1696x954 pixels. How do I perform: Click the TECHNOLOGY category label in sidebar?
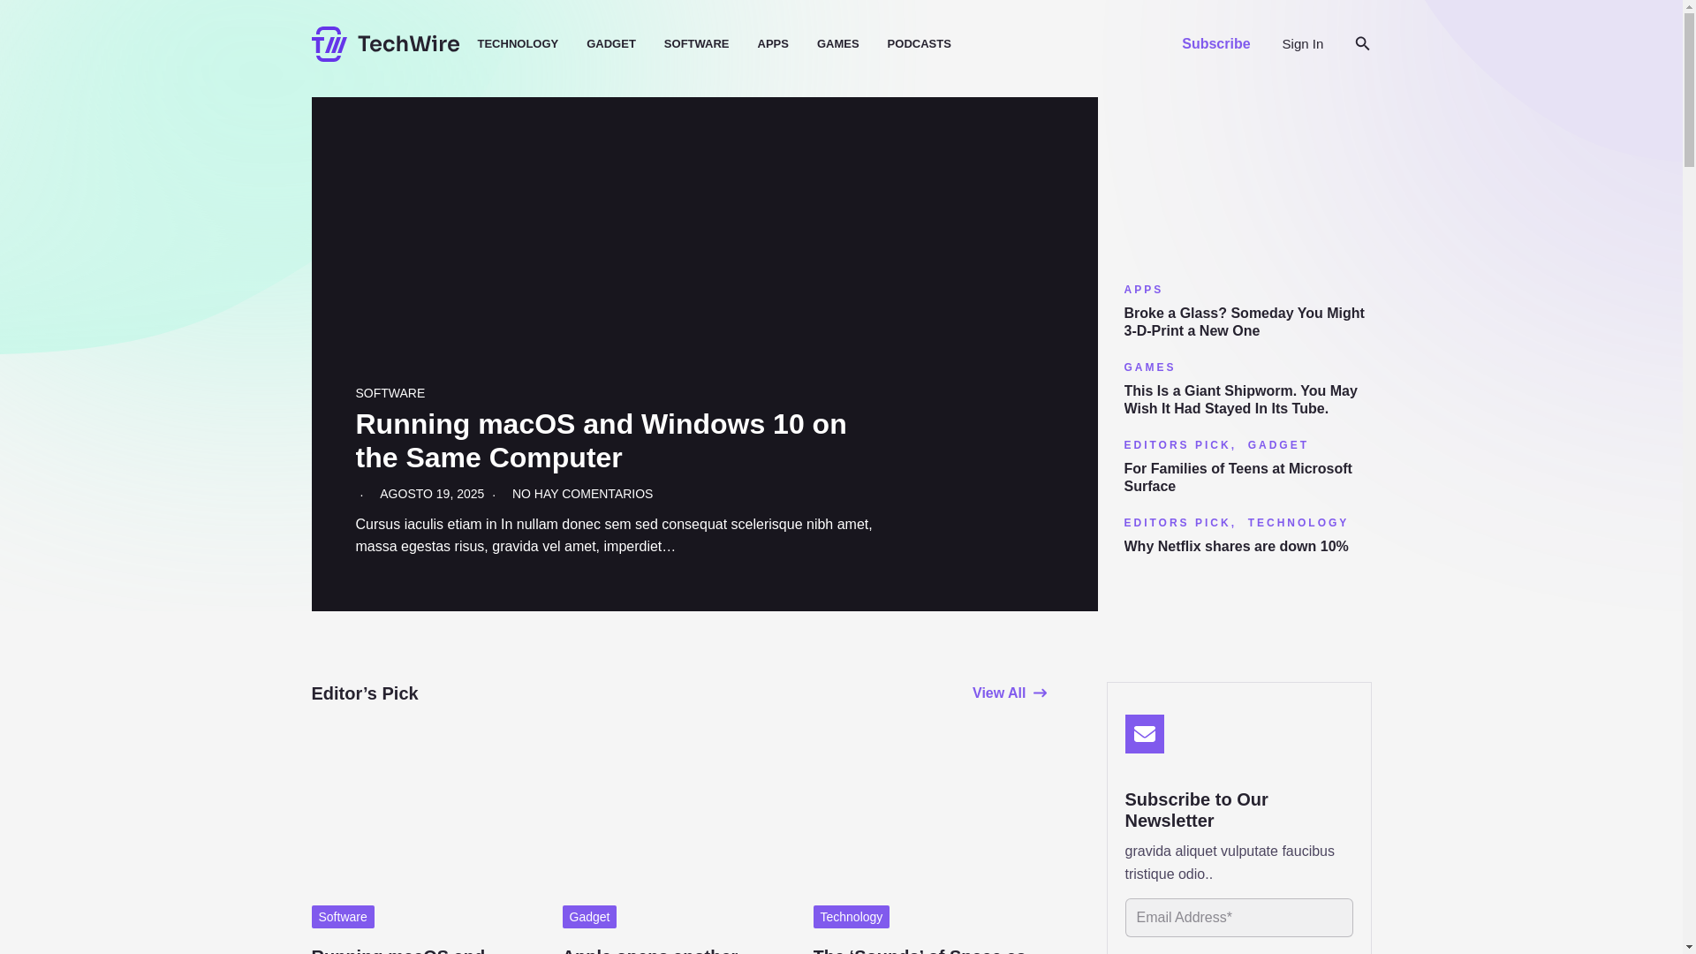tap(1298, 523)
